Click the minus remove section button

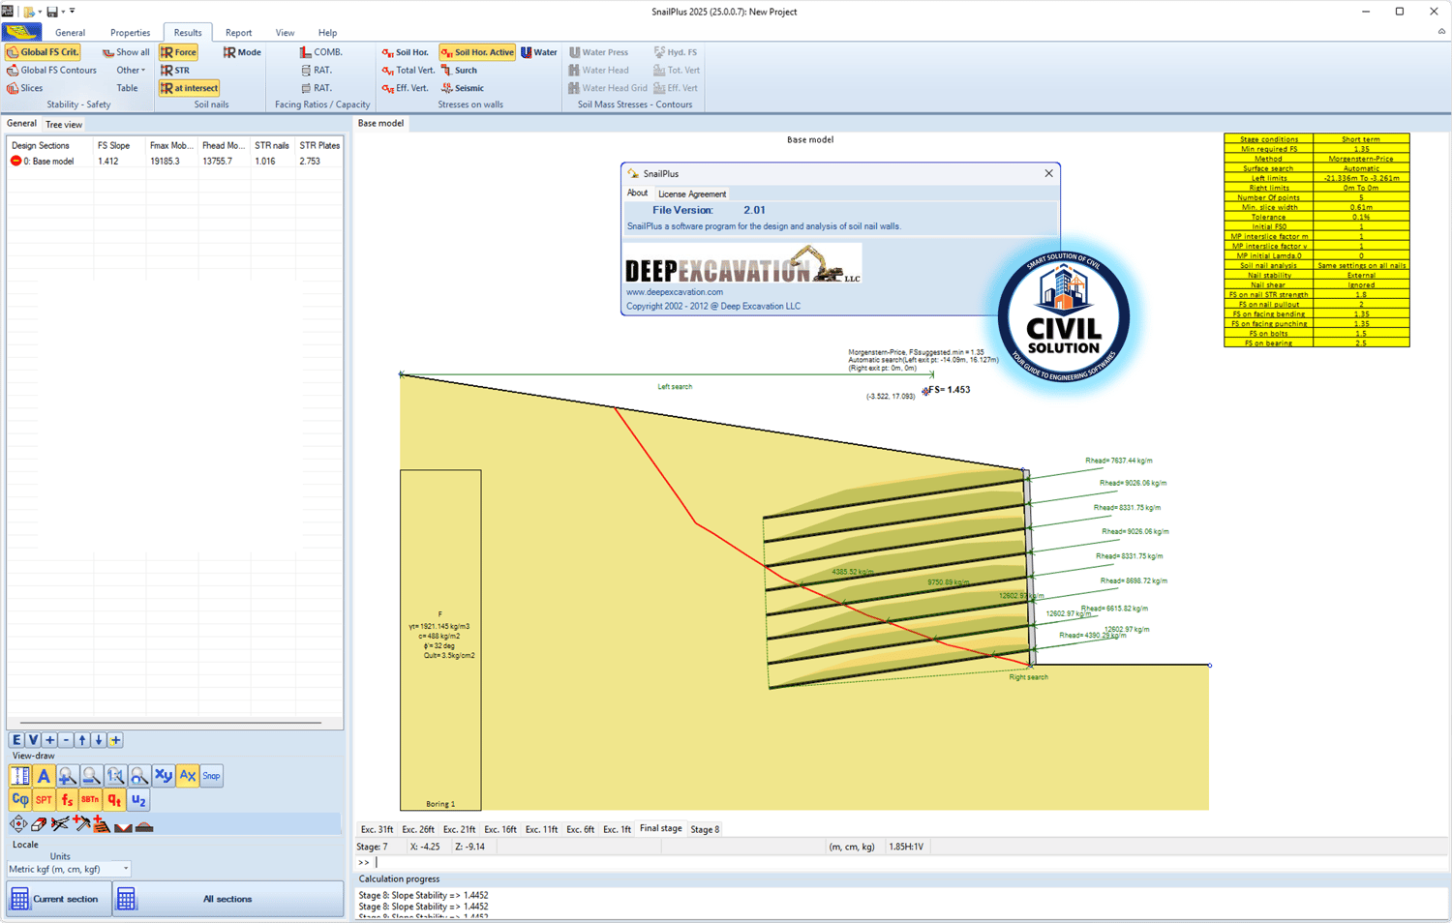coord(66,740)
